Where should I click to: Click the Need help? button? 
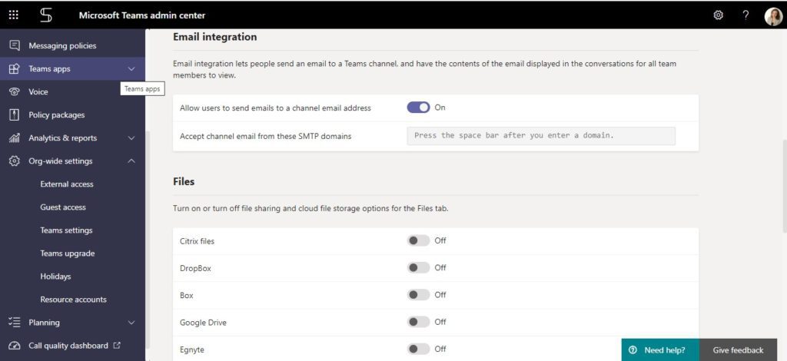(x=660, y=350)
